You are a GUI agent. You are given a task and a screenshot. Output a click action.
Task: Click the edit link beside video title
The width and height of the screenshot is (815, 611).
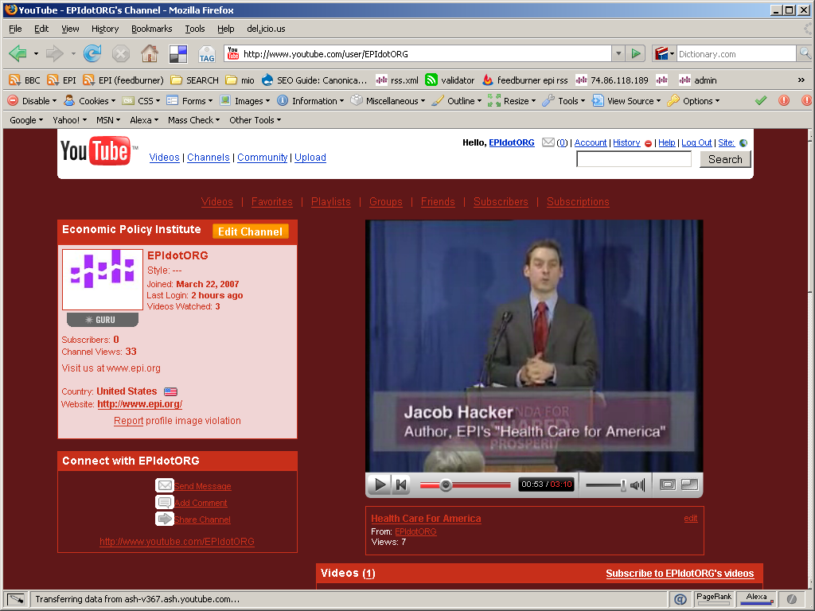click(690, 518)
